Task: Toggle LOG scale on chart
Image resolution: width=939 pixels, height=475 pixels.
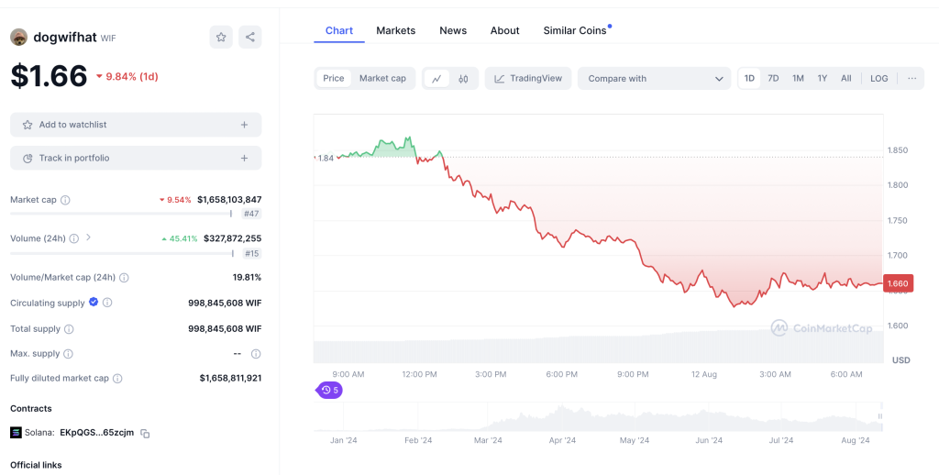Action: 879,79
